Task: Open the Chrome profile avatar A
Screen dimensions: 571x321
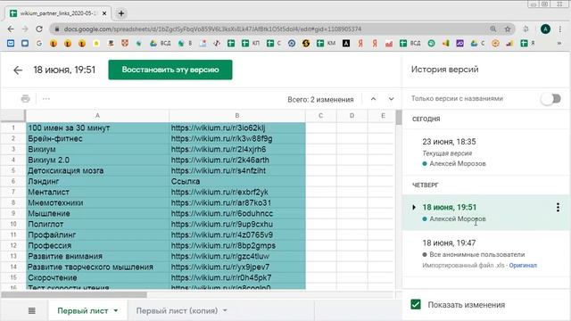Action: coord(545,29)
